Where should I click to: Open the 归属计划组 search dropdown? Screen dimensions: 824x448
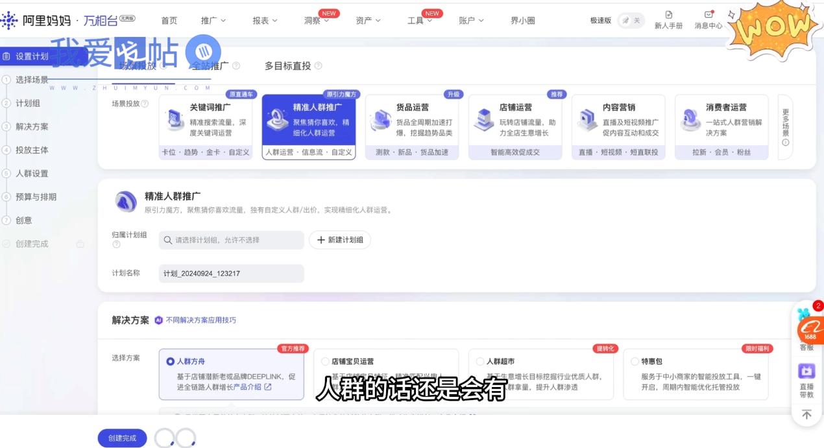[231, 240]
